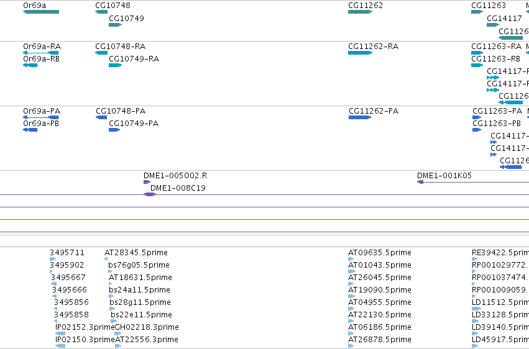Click the AT22130.5prime label
The image size is (529, 349).
[380, 315]
